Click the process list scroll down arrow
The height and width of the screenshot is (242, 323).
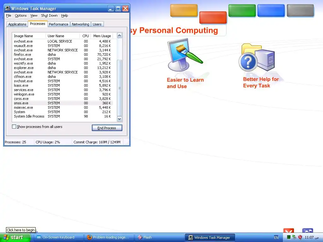click(x=120, y=119)
